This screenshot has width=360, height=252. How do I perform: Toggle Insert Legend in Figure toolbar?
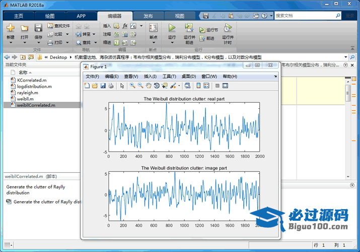tap(206, 86)
